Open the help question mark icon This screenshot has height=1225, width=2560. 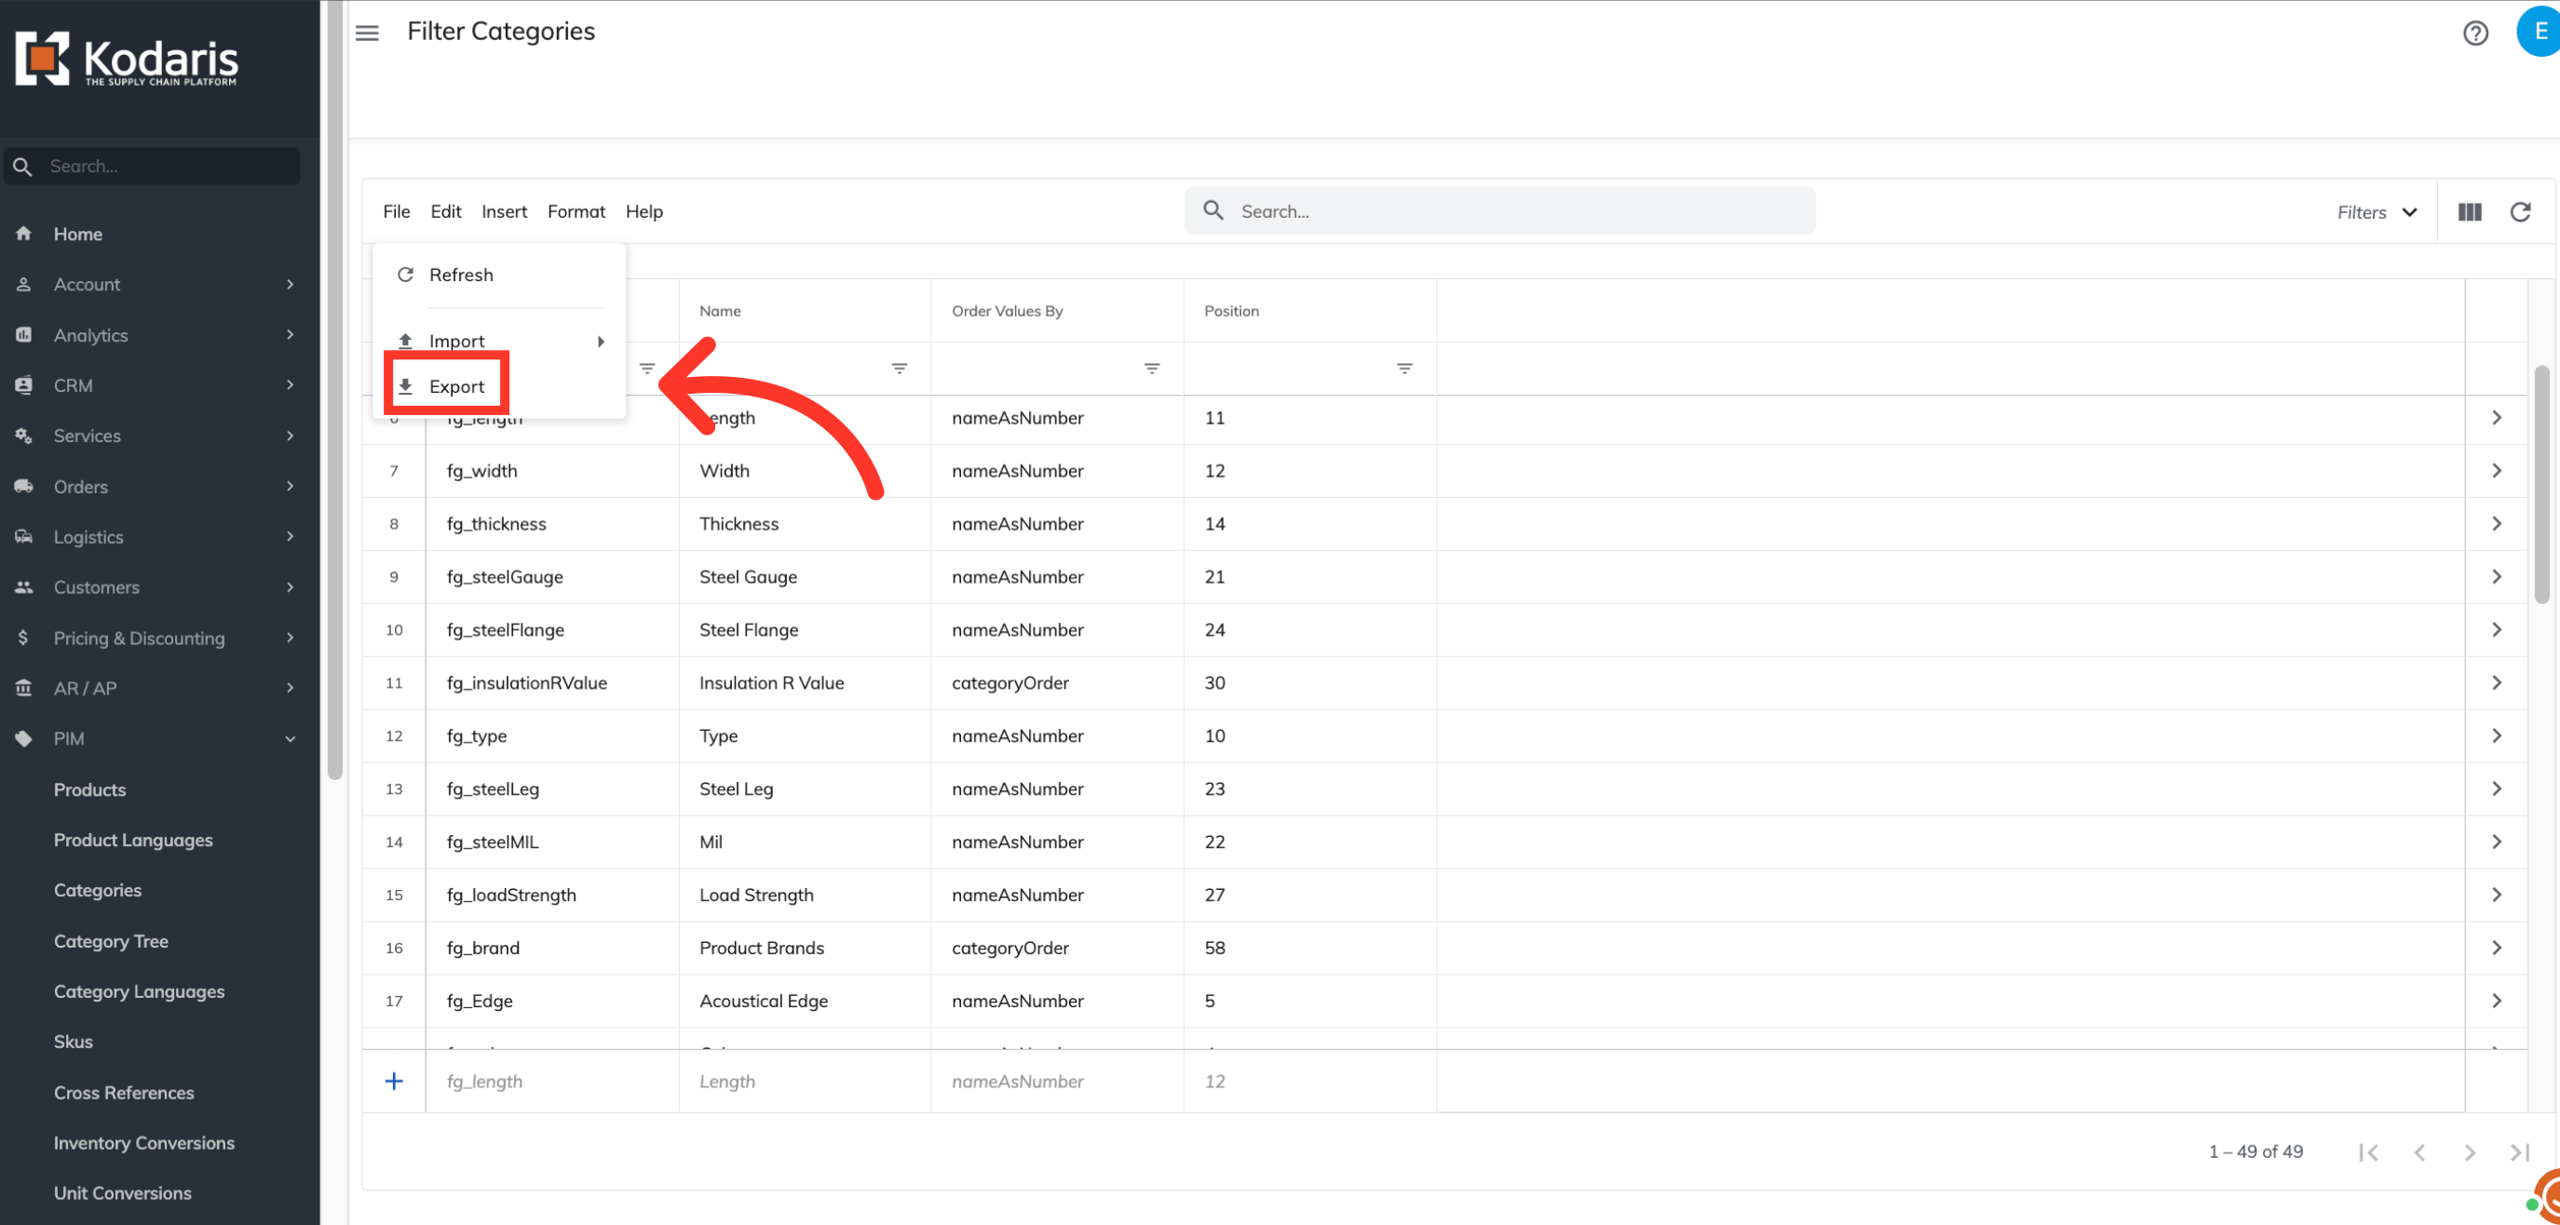click(2474, 34)
